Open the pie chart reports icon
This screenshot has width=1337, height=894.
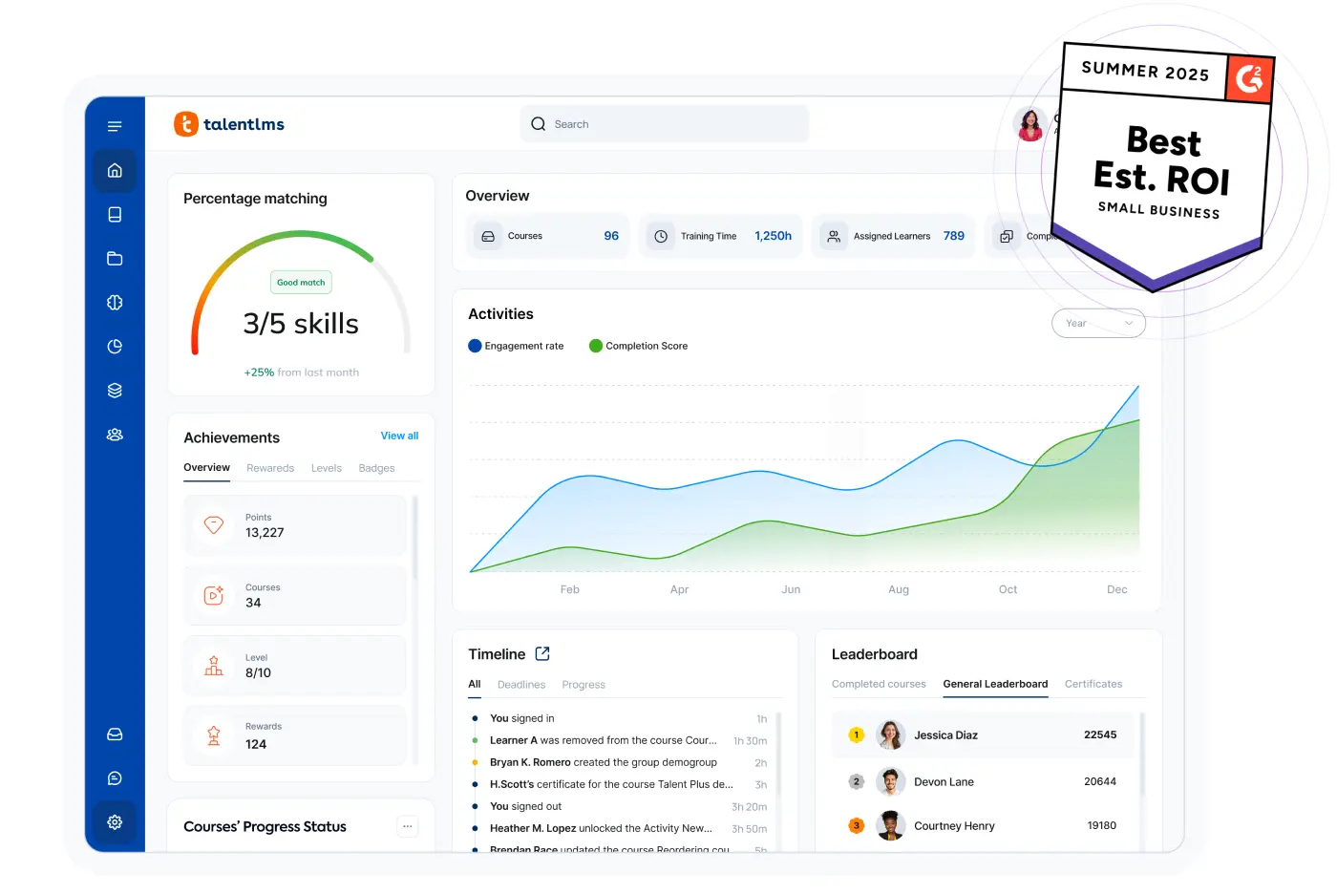pos(115,347)
